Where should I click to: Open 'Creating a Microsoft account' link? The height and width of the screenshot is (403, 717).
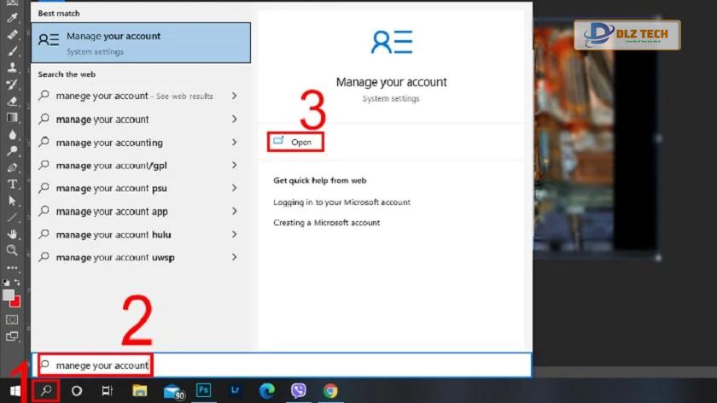tap(326, 223)
